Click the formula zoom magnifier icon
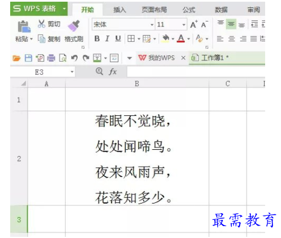 coord(99,71)
